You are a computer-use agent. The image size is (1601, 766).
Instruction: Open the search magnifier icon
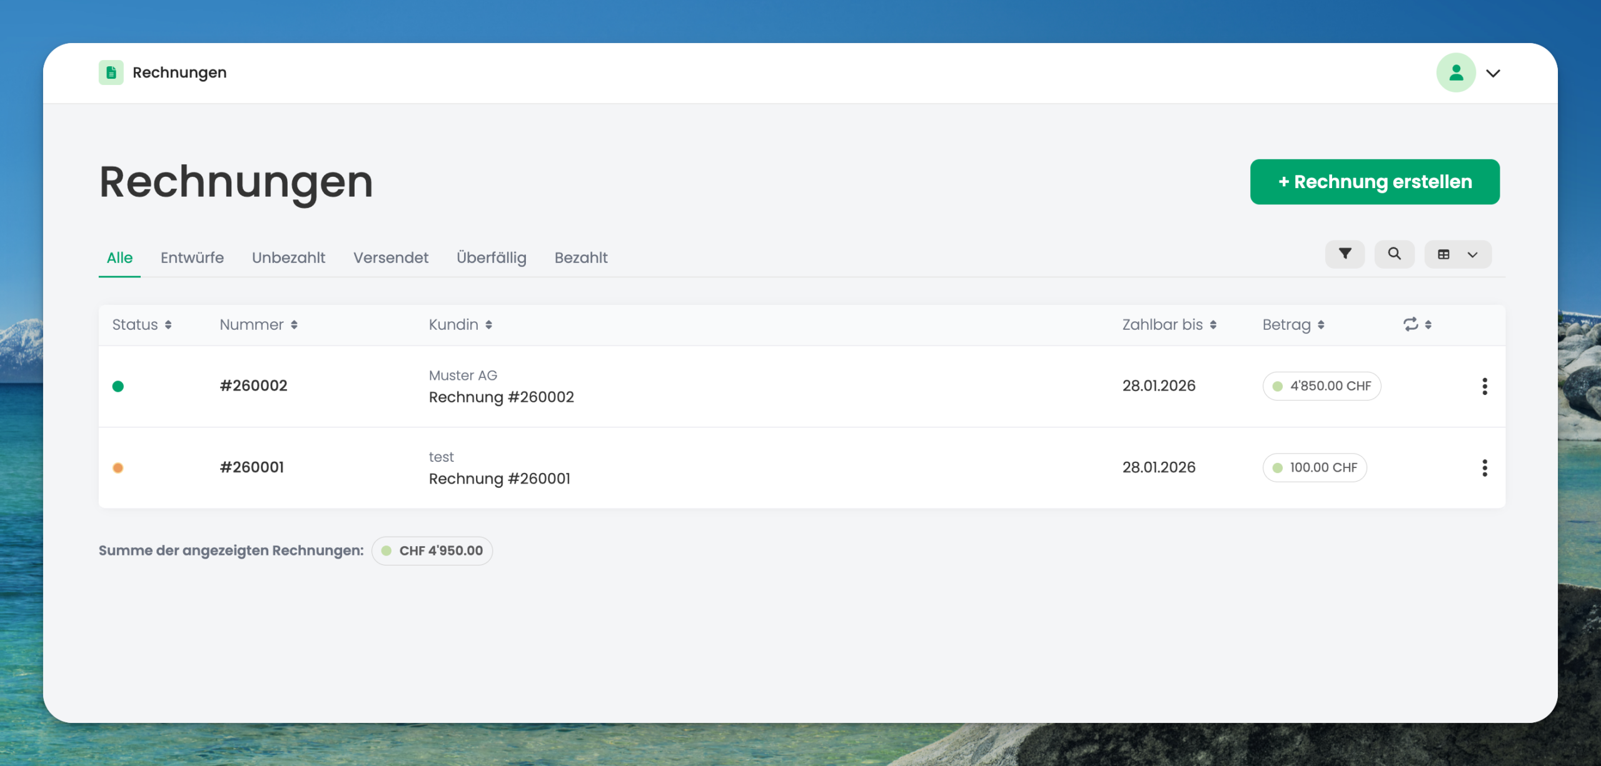click(1394, 254)
